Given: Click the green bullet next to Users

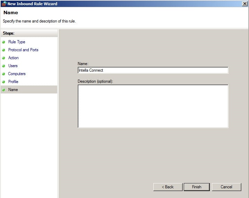Looking at the screenshot, I should tap(4, 66).
